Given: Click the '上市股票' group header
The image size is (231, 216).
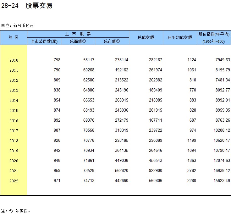Looking at the screenshot, I should pos(78,34).
